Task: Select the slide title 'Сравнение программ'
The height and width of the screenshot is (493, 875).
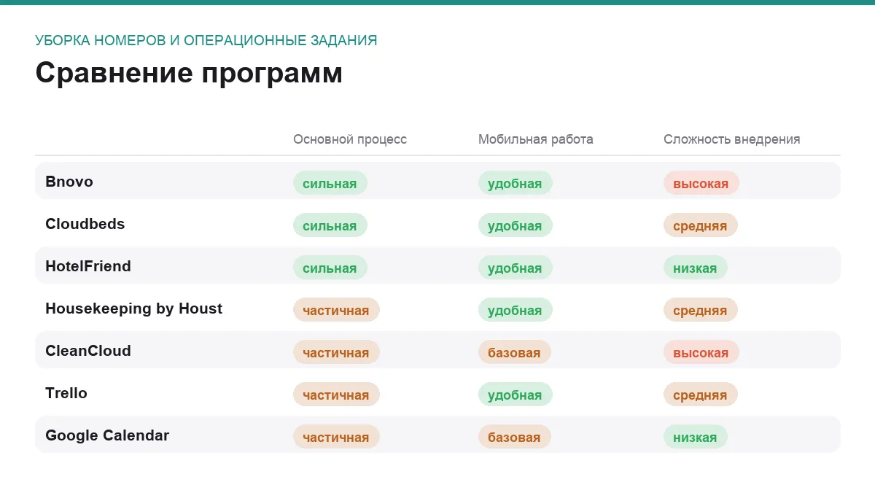Action: pos(189,74)
